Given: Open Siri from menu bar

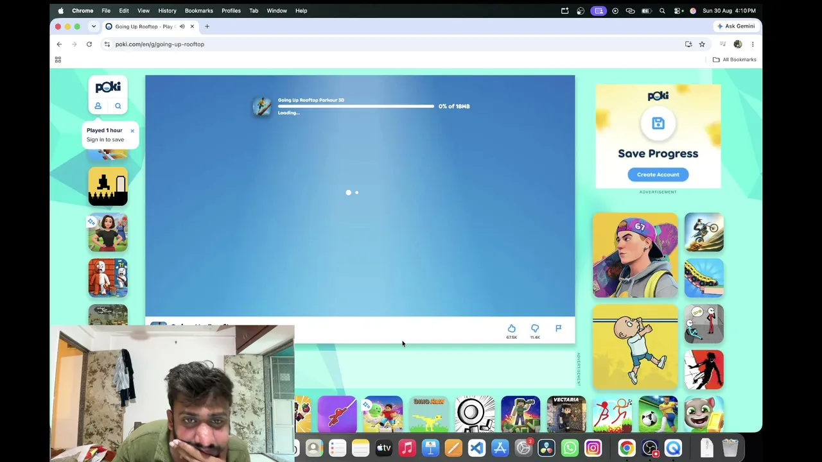Looking at the screenshot, I should click(x=693, y=10).
